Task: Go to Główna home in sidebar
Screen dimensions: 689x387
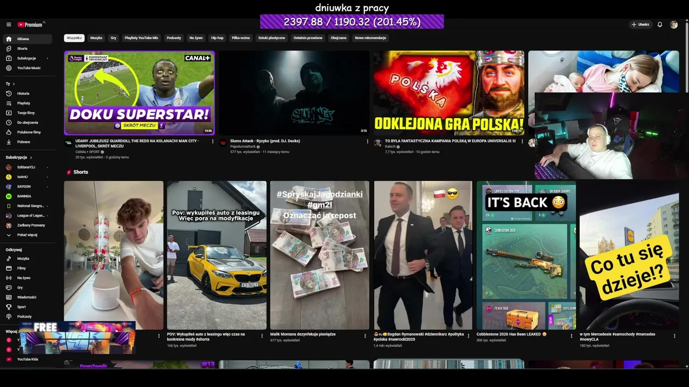Action: tap(27, 39)
